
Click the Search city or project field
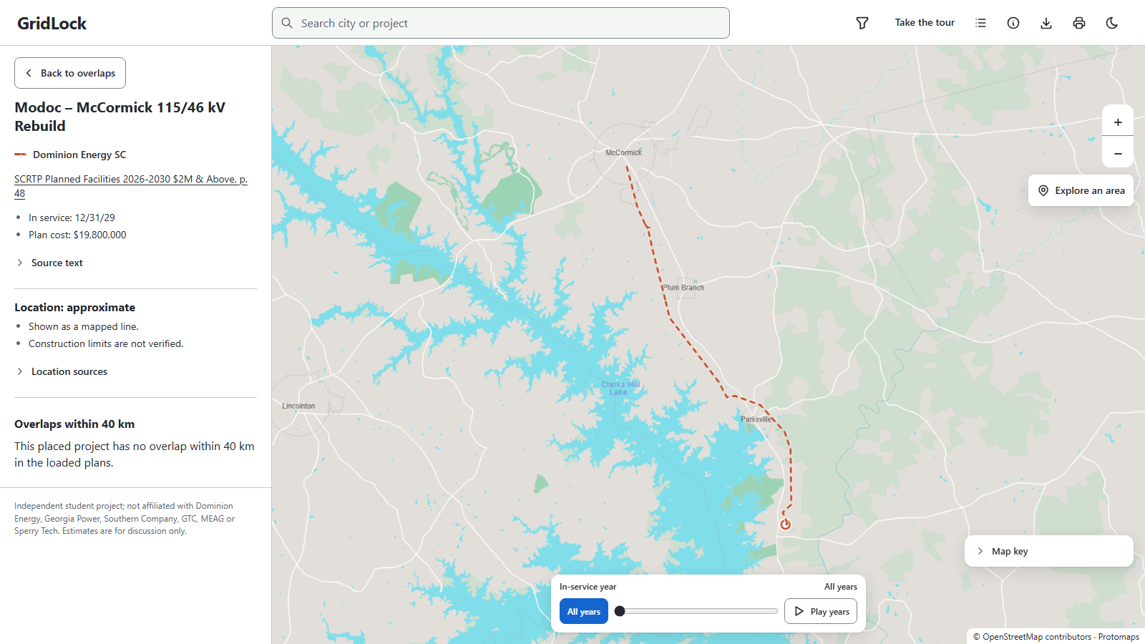pyautogui.click(x=501, y=23)
